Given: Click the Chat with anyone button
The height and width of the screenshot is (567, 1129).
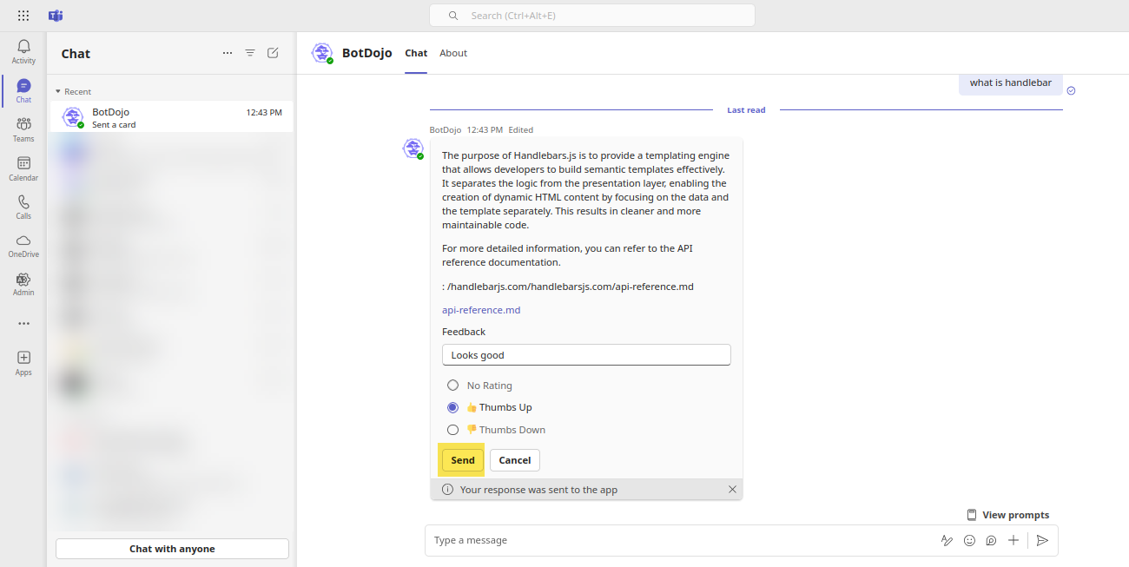Looking at the screenshot, I should [172, 549].
